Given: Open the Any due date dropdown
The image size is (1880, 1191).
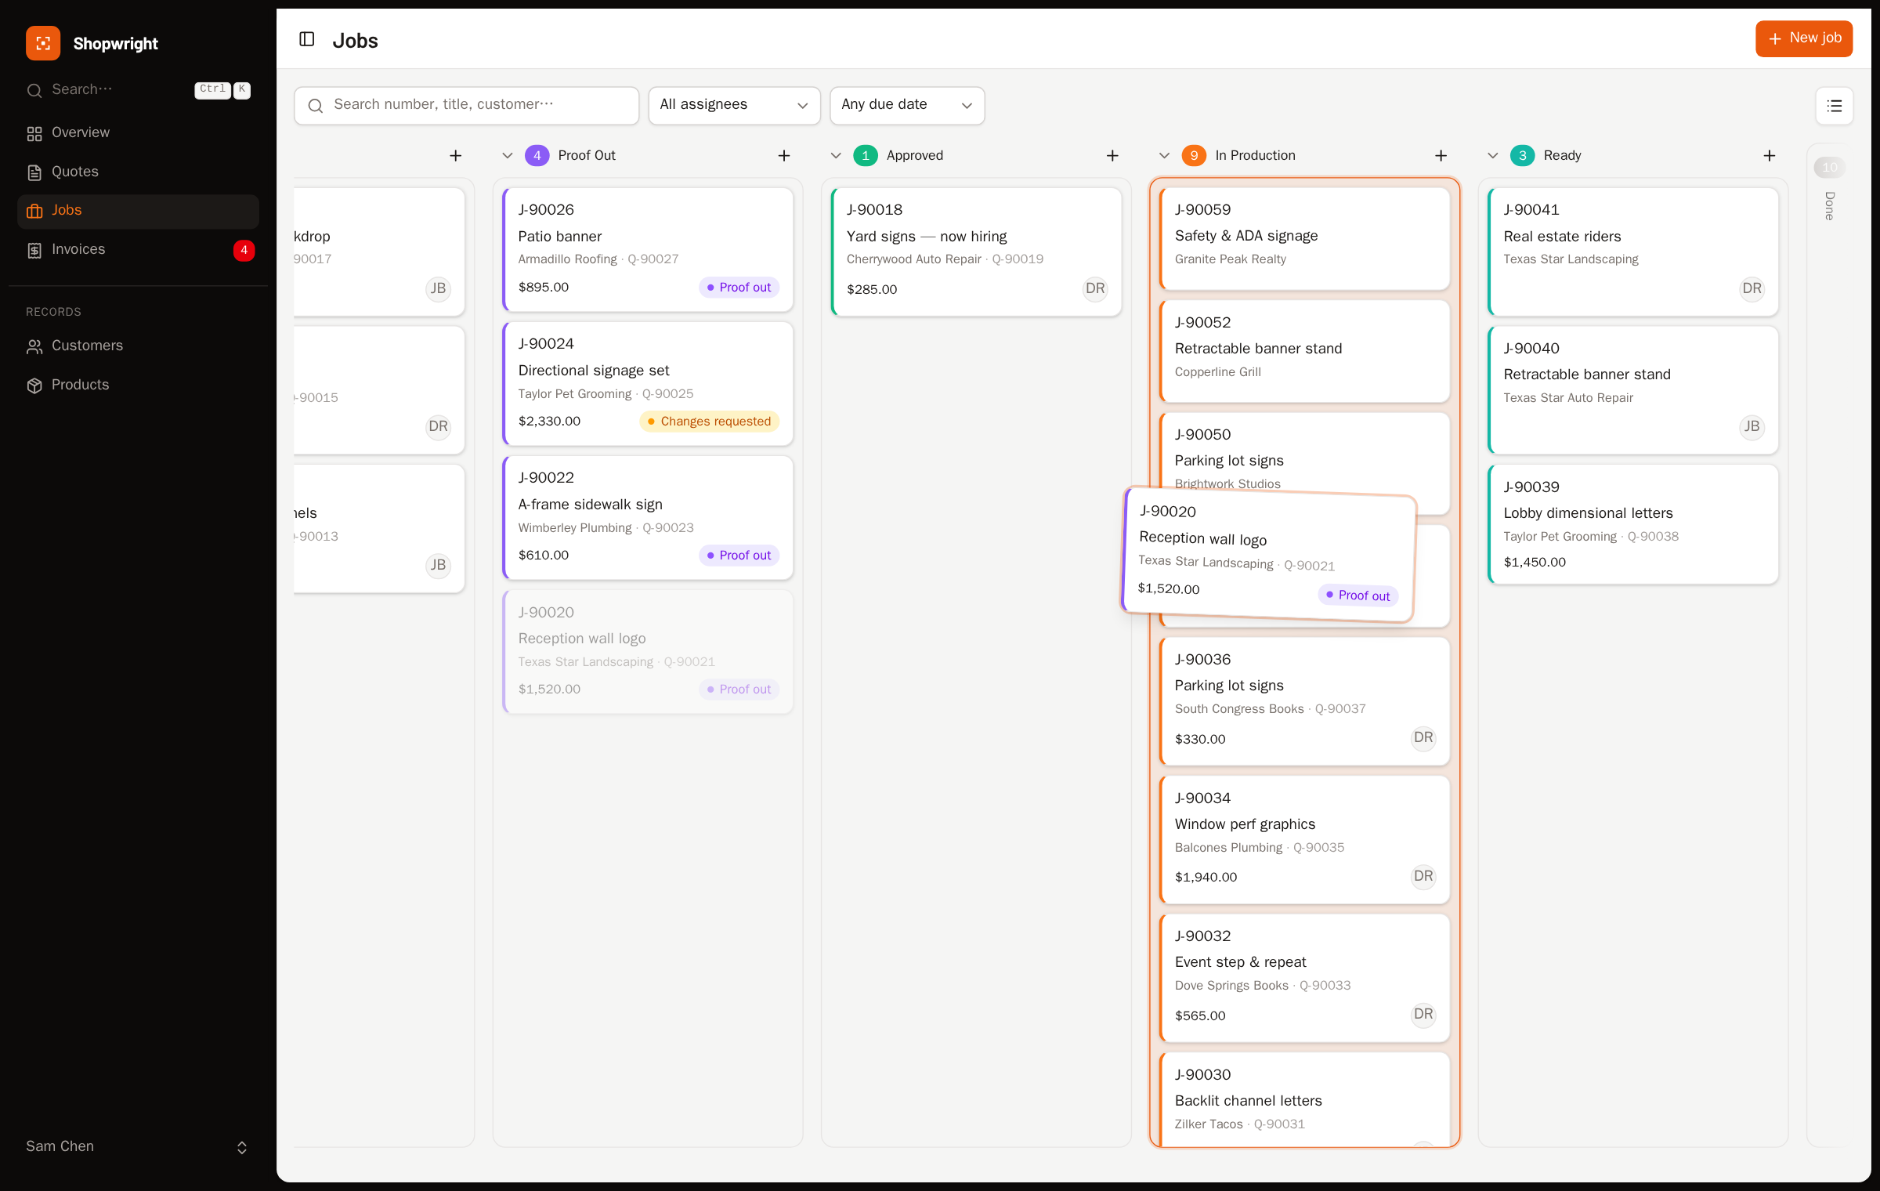Looking at the screenshot, I should tap(907, 106).
